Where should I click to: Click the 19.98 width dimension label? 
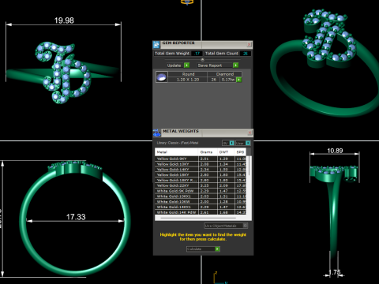click(64, 21)
